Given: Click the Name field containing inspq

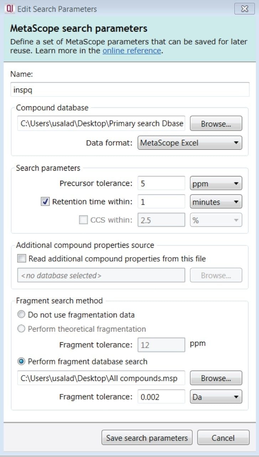Looking at the screenshot, I should coord(130,90).
